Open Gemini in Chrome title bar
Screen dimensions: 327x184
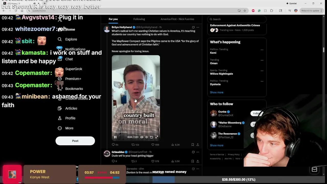(291, 4)
